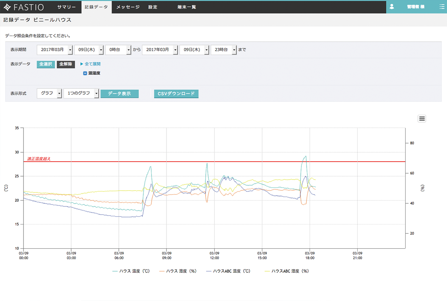
Task: Click the 記録データ ビニールハウス page title
Action: coord(37,20)
